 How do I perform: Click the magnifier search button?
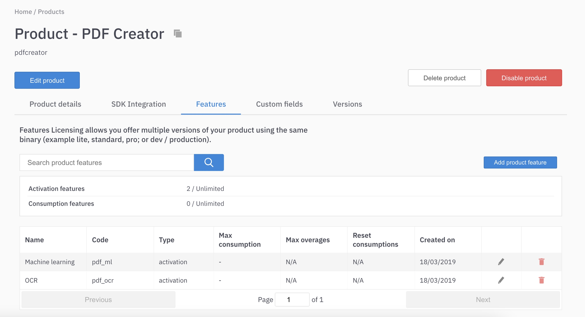tap(209, 162)
